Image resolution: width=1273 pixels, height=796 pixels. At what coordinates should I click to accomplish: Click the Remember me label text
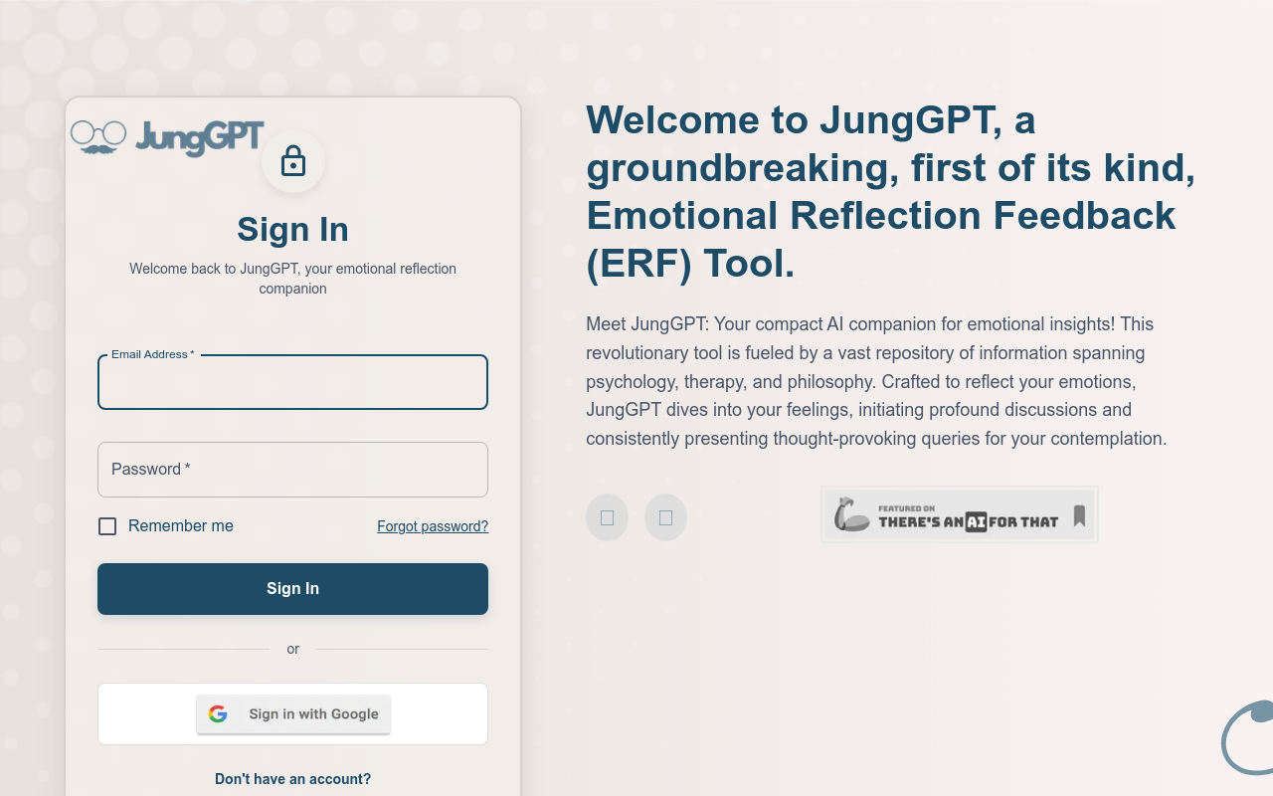click(x=181, y=526)
